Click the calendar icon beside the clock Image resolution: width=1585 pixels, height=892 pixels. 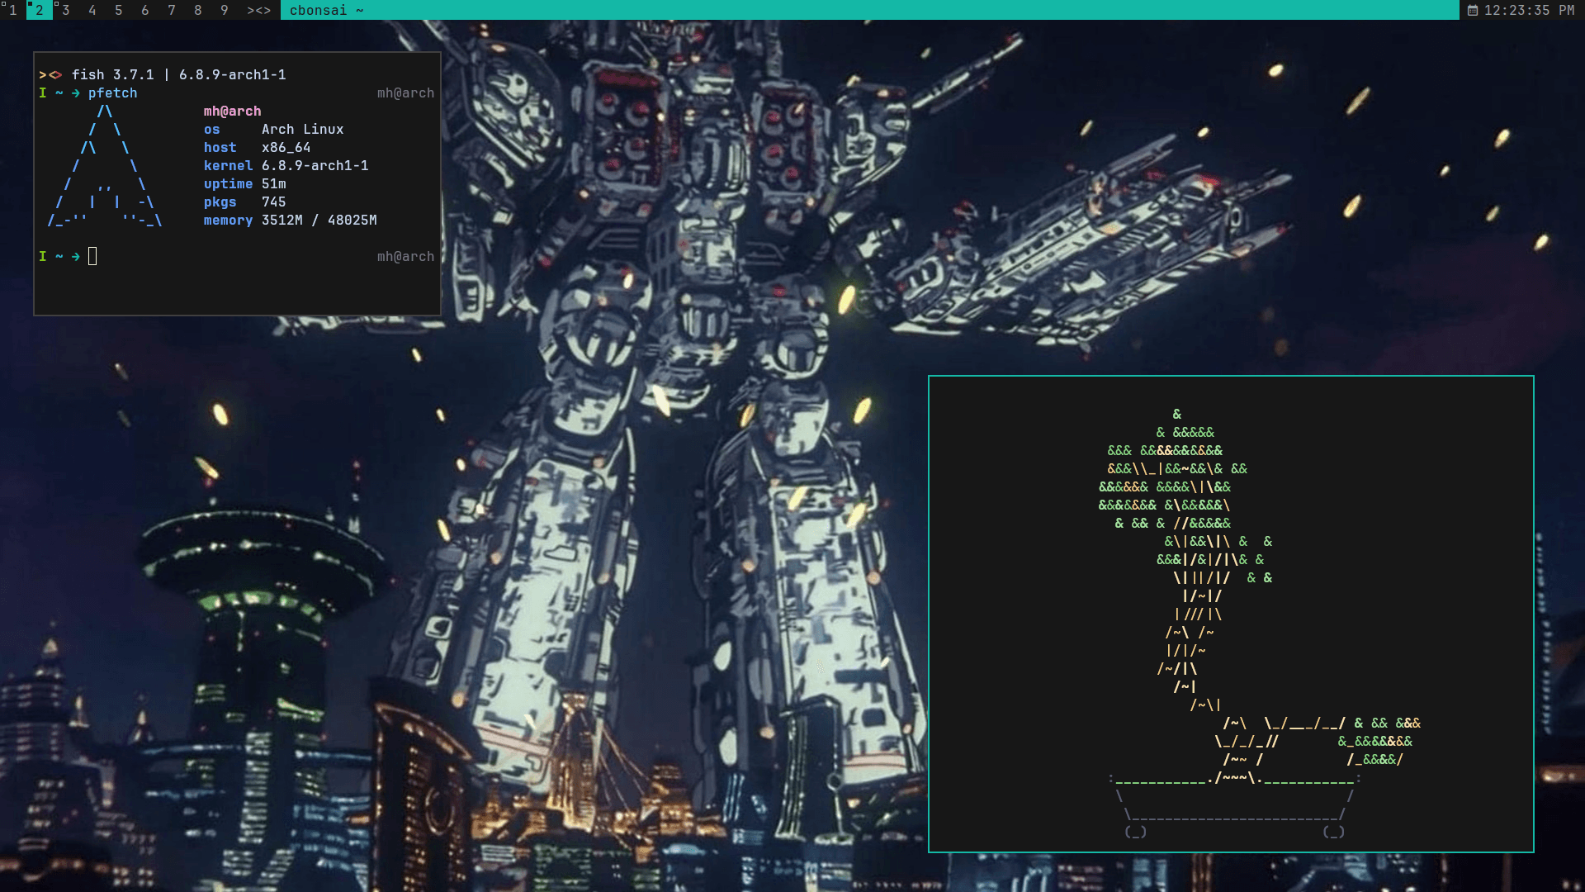pos(1472,10)
